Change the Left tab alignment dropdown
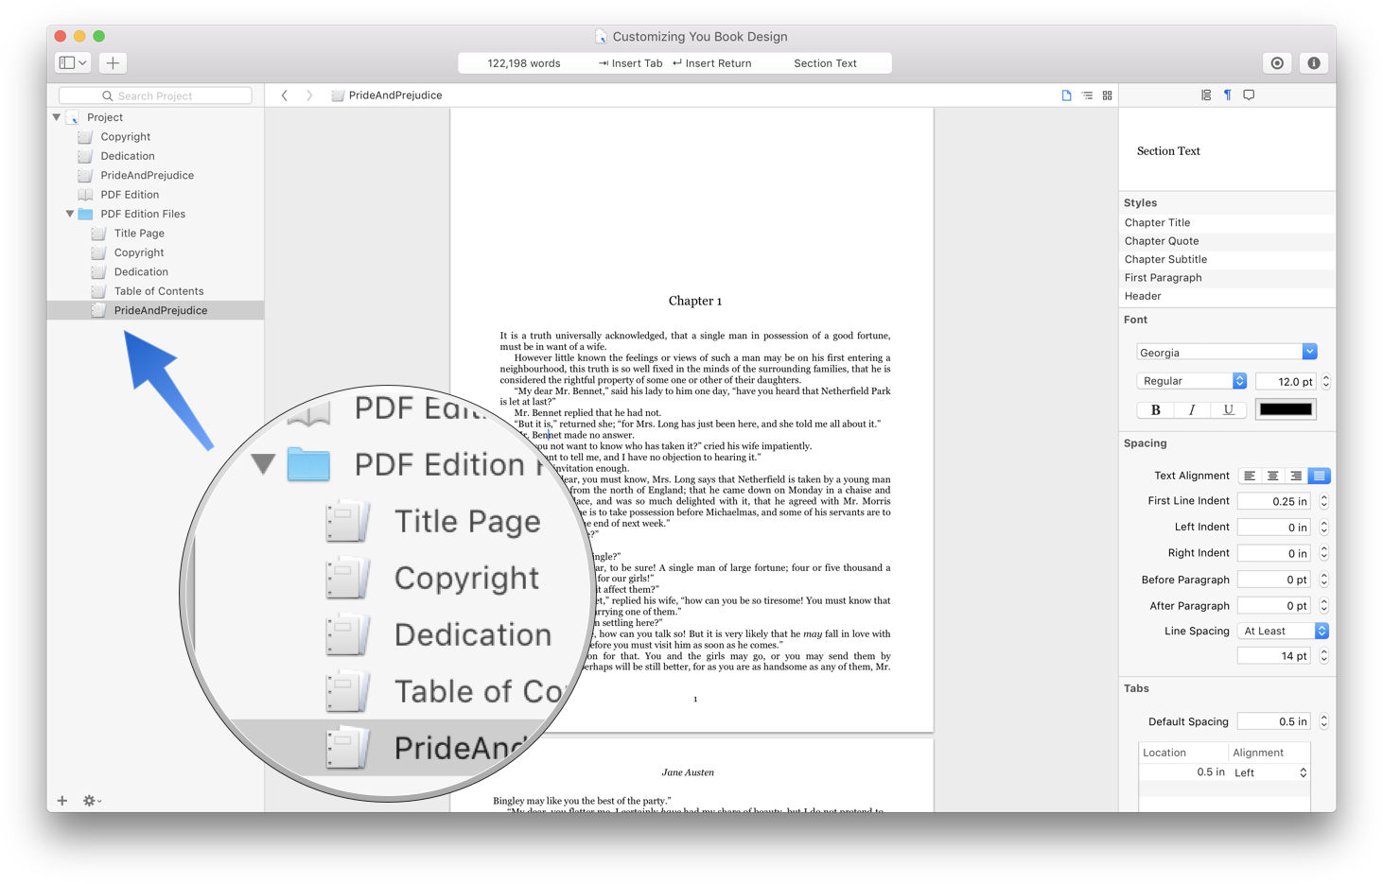 [1269, 772]
